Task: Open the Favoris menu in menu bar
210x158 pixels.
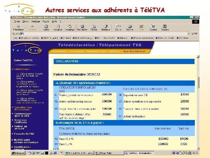Action: click(x=46, y=21)
